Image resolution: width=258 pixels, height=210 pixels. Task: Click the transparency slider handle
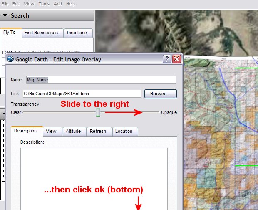[x=98, y=112]
